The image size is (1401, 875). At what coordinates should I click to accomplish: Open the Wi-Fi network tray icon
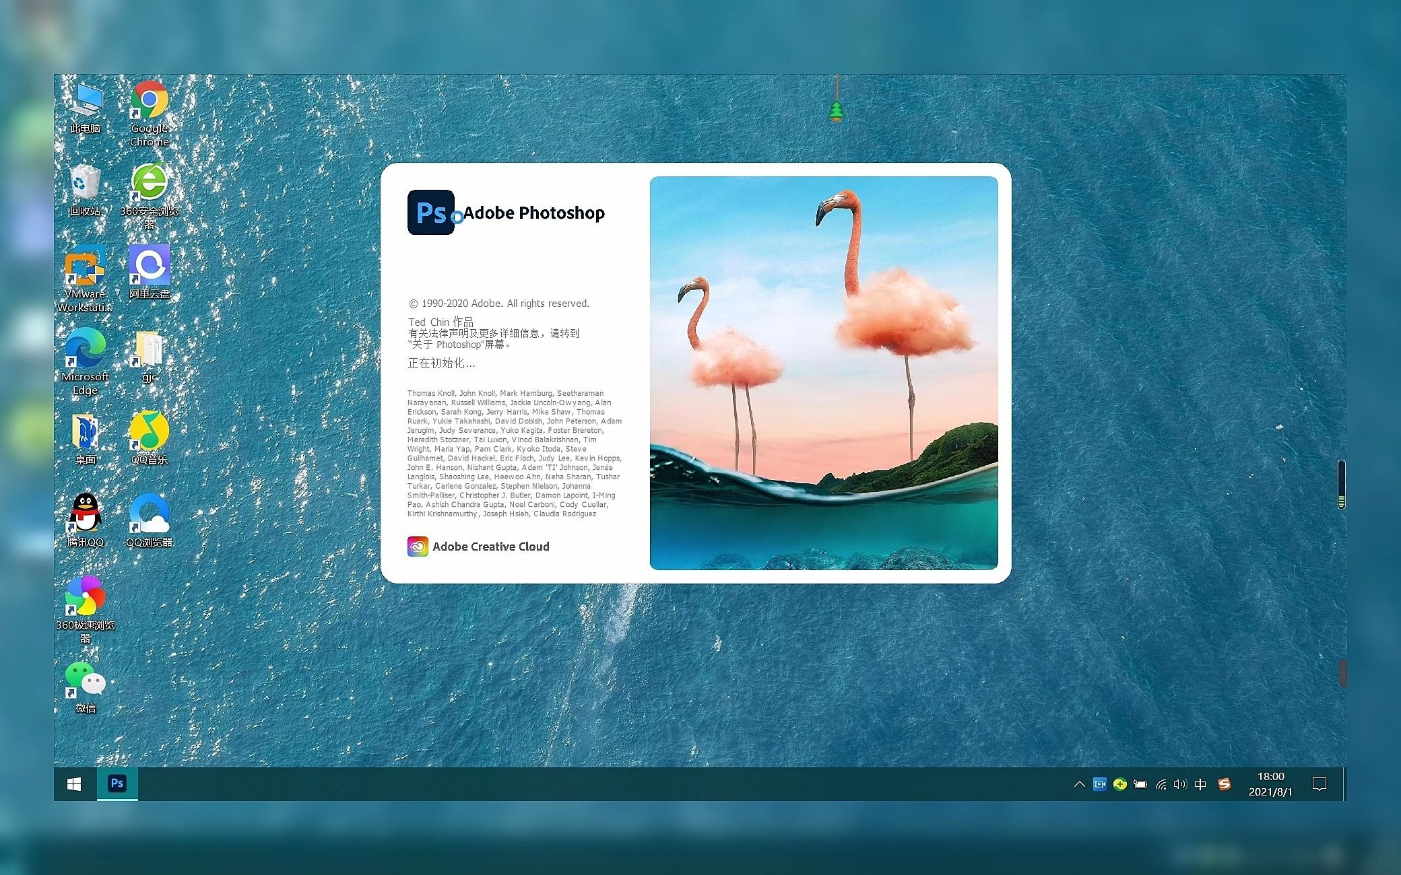tap(1161, 784)
